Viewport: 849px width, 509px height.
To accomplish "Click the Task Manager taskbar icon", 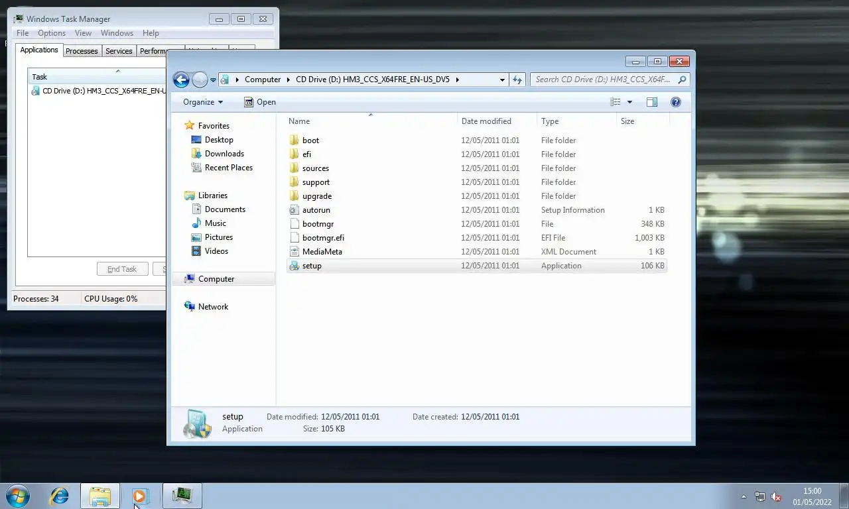I will [x=182, y=495].
